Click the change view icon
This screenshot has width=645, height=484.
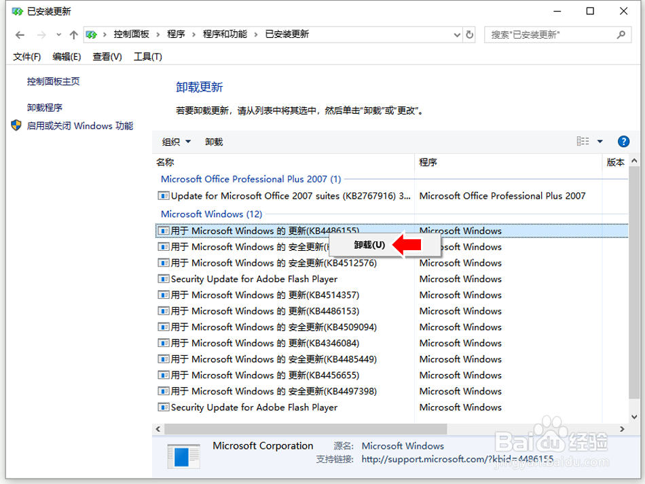pyautogui.click(x=583, y=142)
